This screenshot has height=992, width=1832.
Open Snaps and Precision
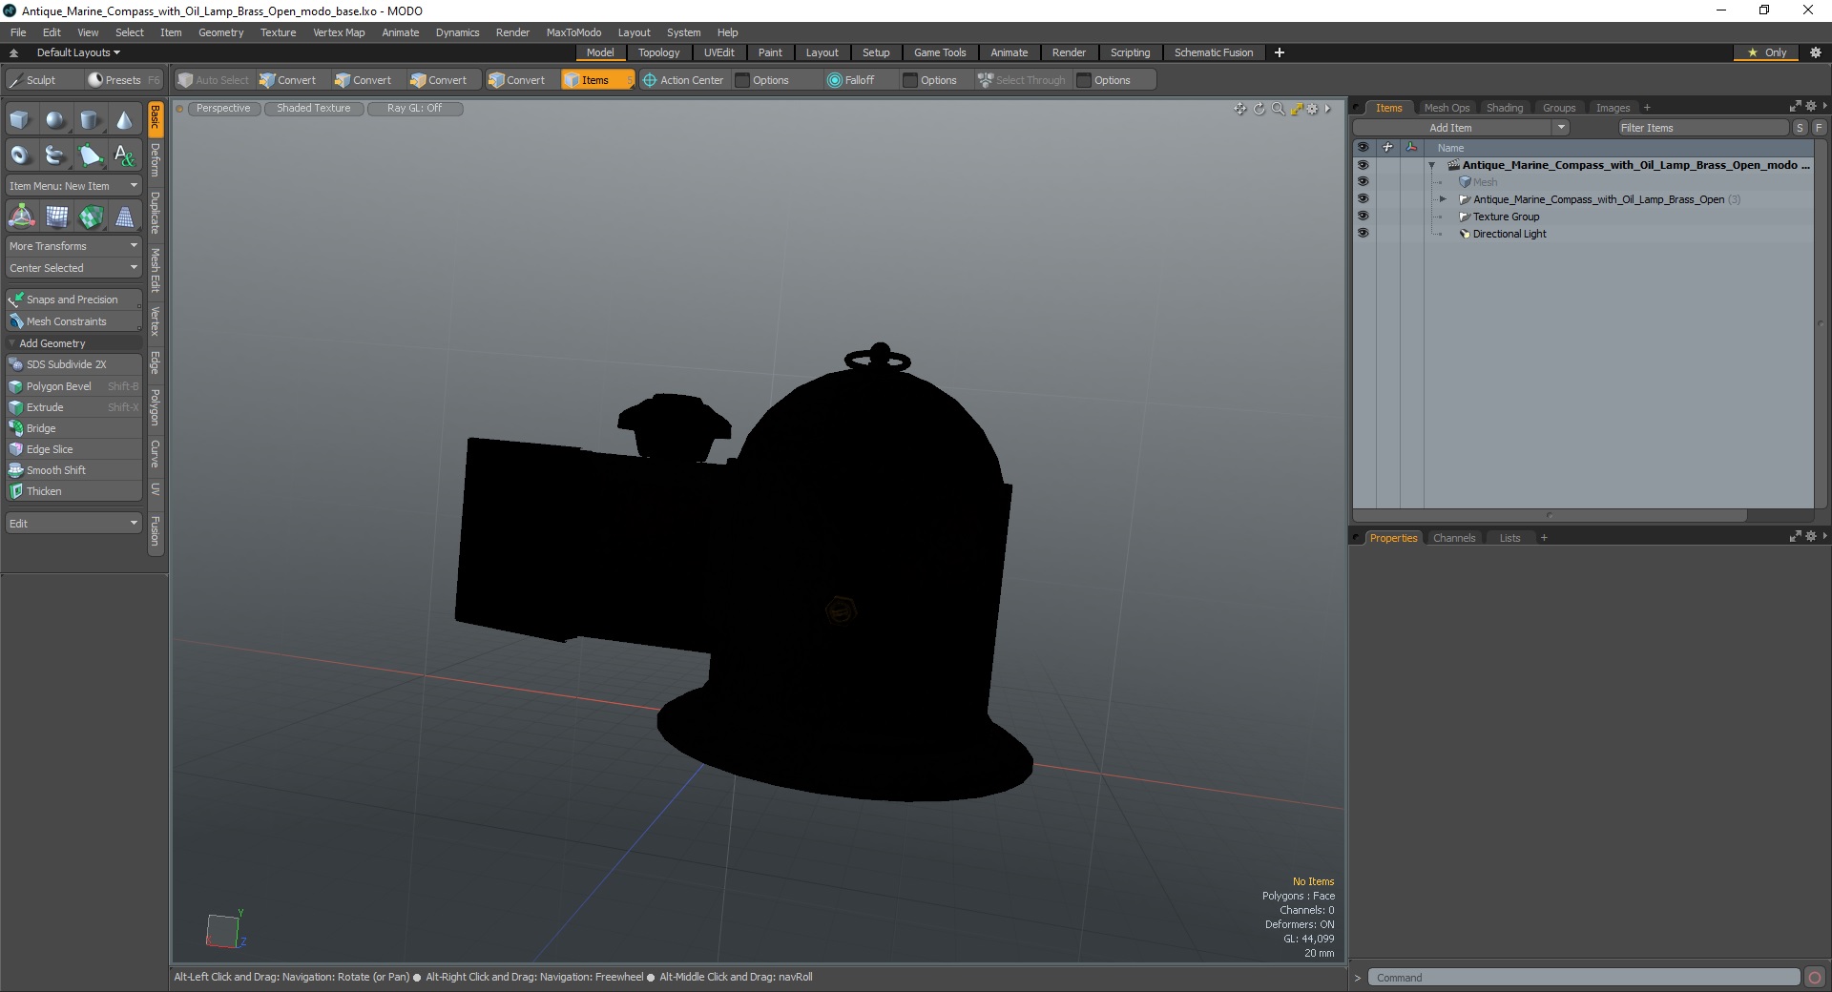pos(73,300)
